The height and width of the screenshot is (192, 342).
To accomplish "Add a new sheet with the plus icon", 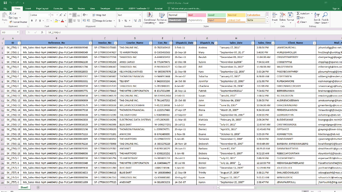I will pos(38,187).
